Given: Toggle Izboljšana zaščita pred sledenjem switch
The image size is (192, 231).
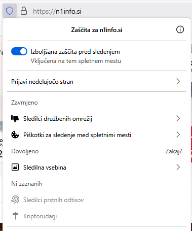Looking at the screenshot, I should click(x=19, y=51).
